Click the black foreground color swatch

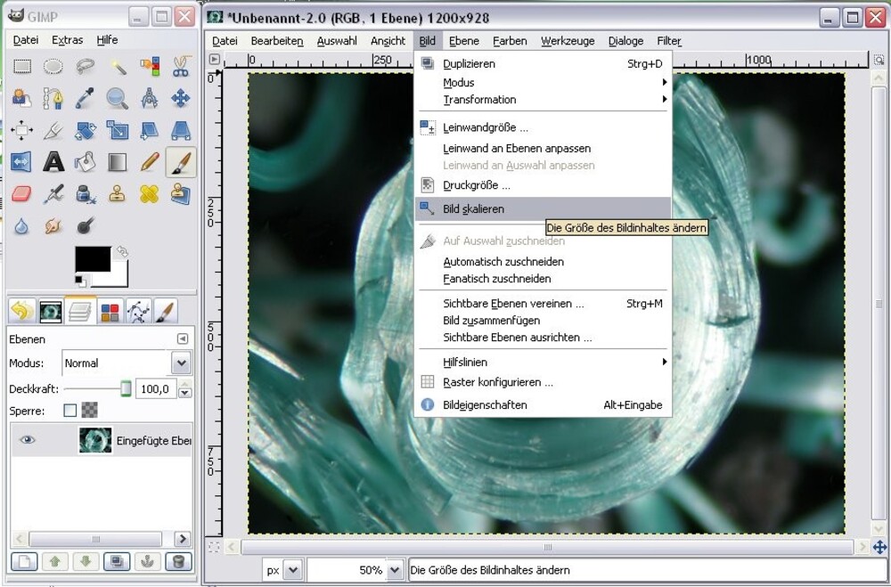[x=92, y=260]
